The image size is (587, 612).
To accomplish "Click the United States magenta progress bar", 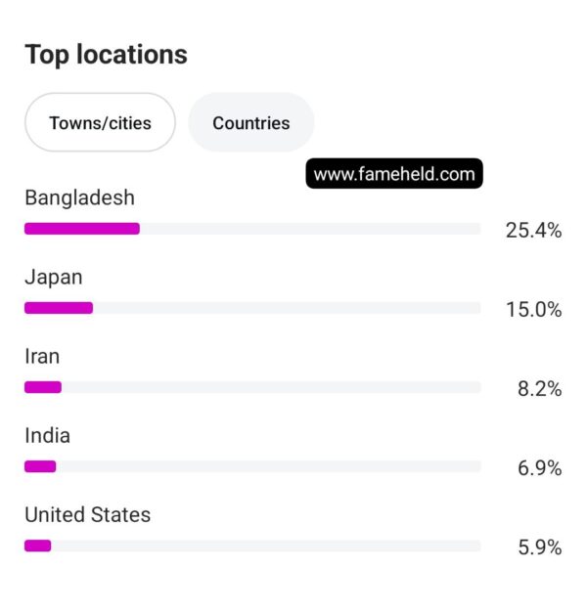I will coord(38,546).
